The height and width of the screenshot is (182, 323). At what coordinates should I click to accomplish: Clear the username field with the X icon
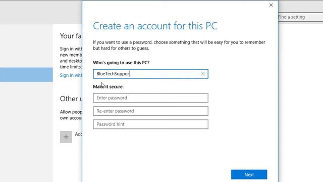203,74
